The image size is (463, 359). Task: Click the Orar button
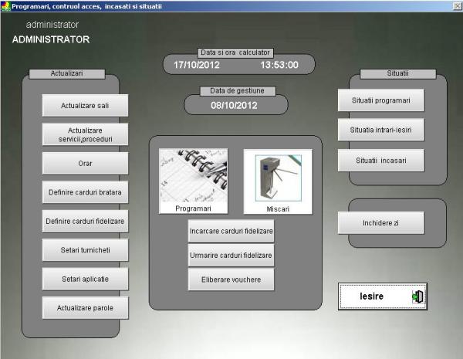[85, 163]
